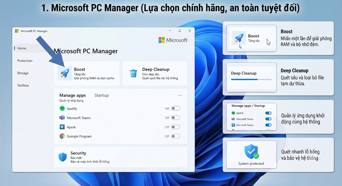Click the PC Manager logo in title bar

[17, 31]
